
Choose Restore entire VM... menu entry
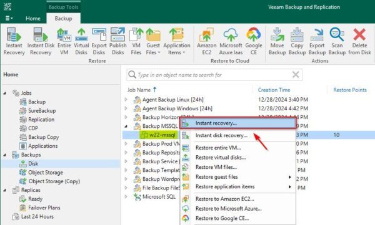pos(238,148)
